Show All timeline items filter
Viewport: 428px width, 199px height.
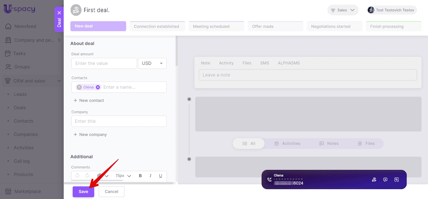pos(249,144)
